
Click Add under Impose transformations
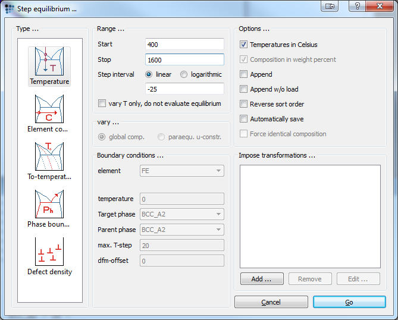(262, 279)
